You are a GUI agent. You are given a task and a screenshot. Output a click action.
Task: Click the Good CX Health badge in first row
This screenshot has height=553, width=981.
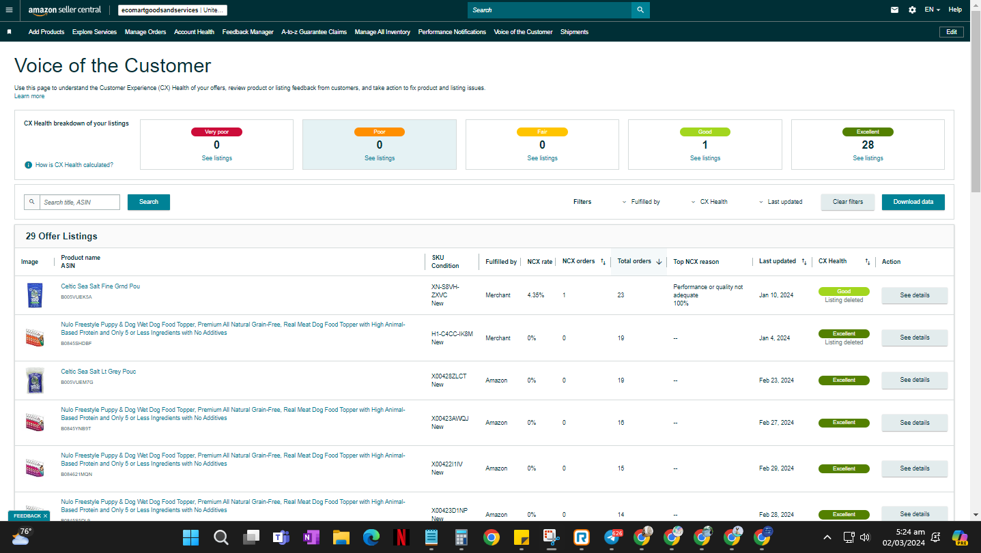844,291
